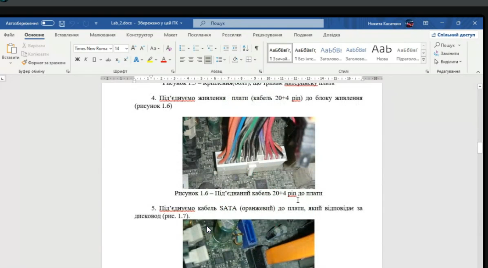Increase the paragraph indent
Viewport: 488px width, 268px height.
(235, 48)
